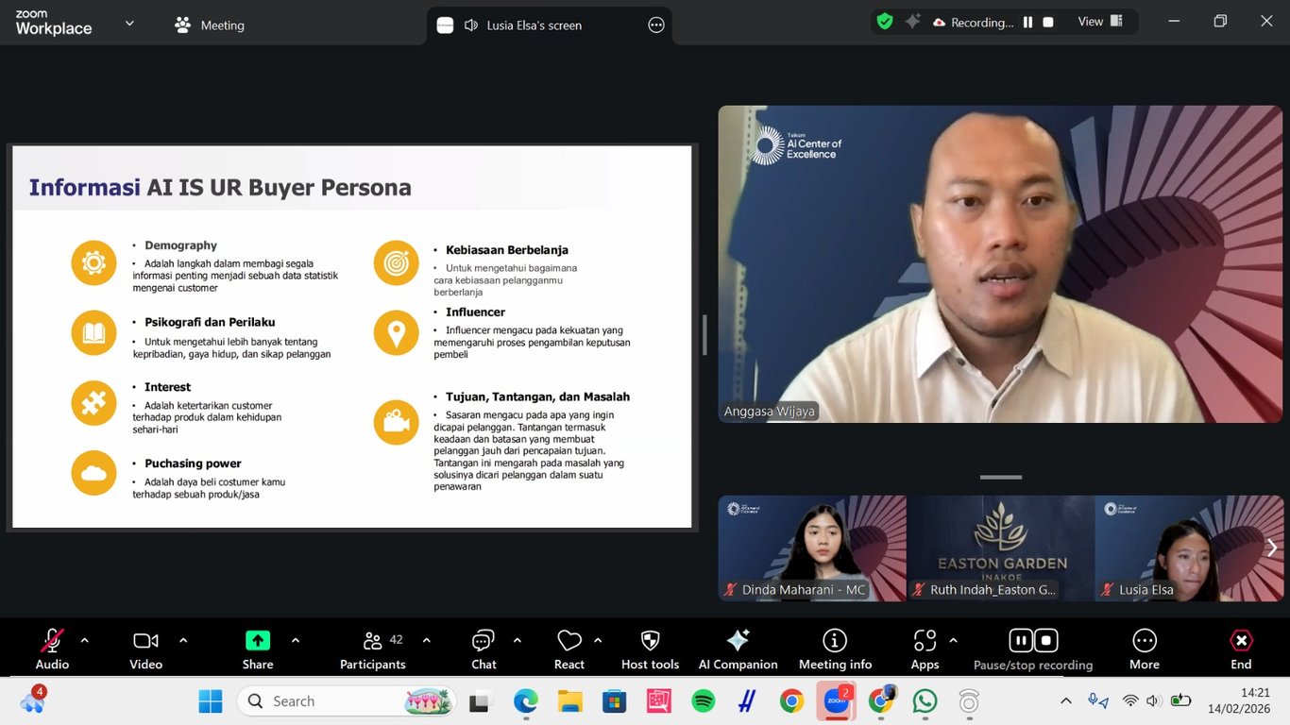This screenshot has height=725, width=1290.
Task: Select Ruth Indah's video thumbnail
Action: point(1000,548)
